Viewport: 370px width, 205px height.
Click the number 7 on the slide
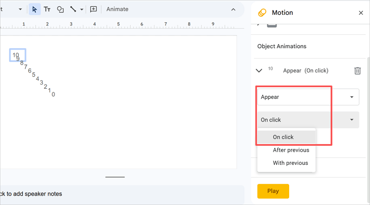click(x=25, y=67)
